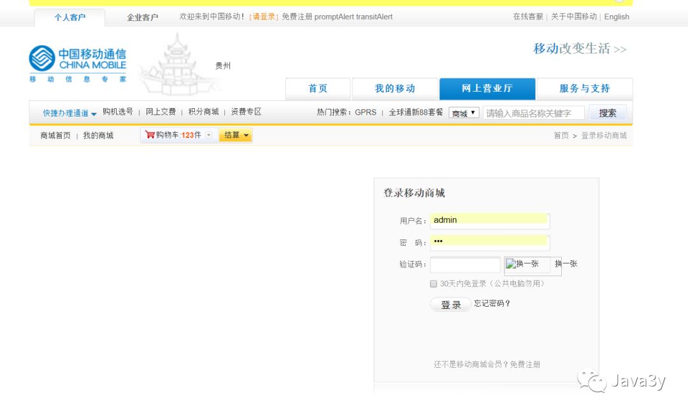Expand the shopping cart dropdown arrow
Screen dimensions: 688x413
(x=209, y=135)
